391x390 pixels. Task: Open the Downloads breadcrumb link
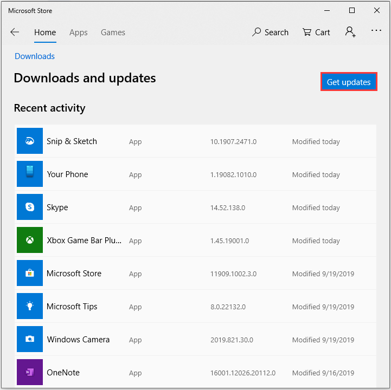tap(35, 56)
